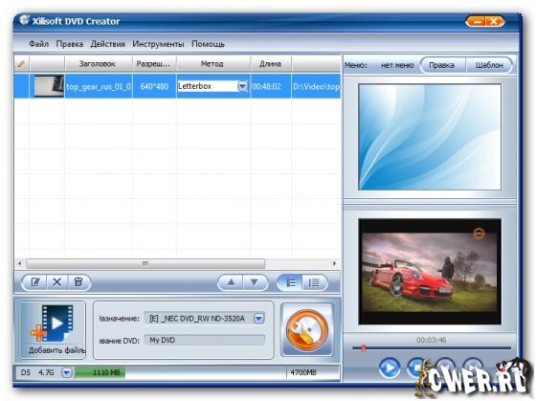This screenshot has width=536, height=401.
Task: Click the My DVD name field
Action: [x=205, y=340]
